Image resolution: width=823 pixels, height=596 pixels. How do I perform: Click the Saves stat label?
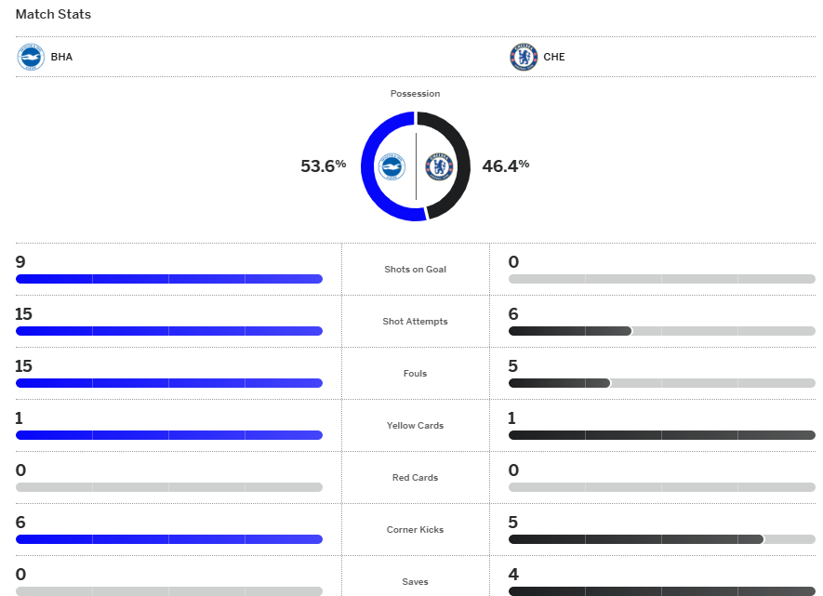[416, 582]
